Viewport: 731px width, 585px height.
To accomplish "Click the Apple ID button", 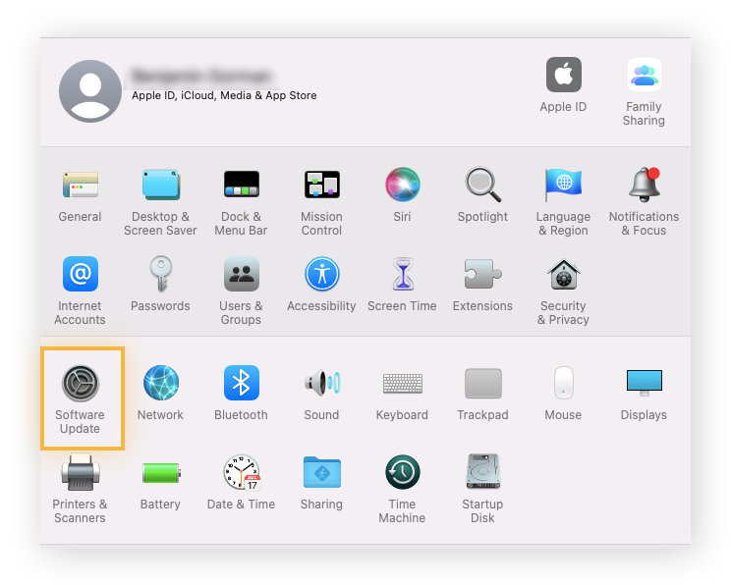I will coord(563,76).
